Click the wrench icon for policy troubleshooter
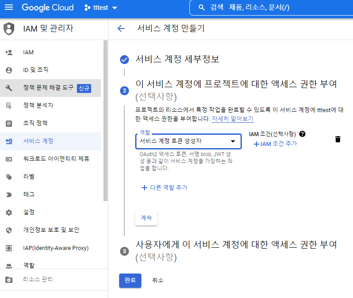Viewport: 353px width, 298px height. pyautogui.click(x=9, y=88)
